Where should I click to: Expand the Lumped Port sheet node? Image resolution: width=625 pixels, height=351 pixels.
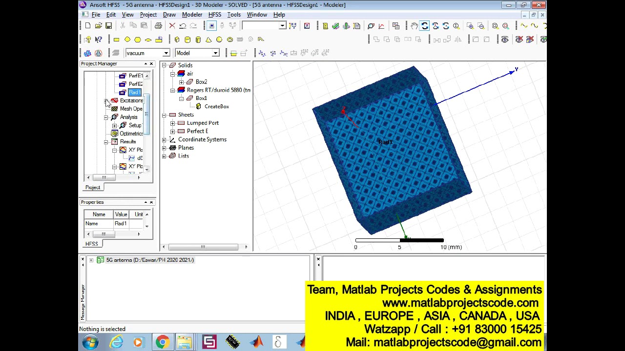pyautogui.click(x=173, y=123)
